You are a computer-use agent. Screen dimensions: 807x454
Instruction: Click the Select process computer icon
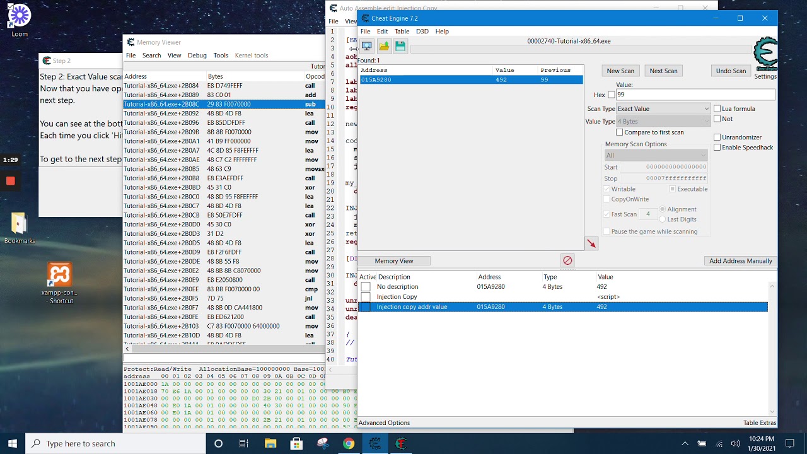pos(366,46)
